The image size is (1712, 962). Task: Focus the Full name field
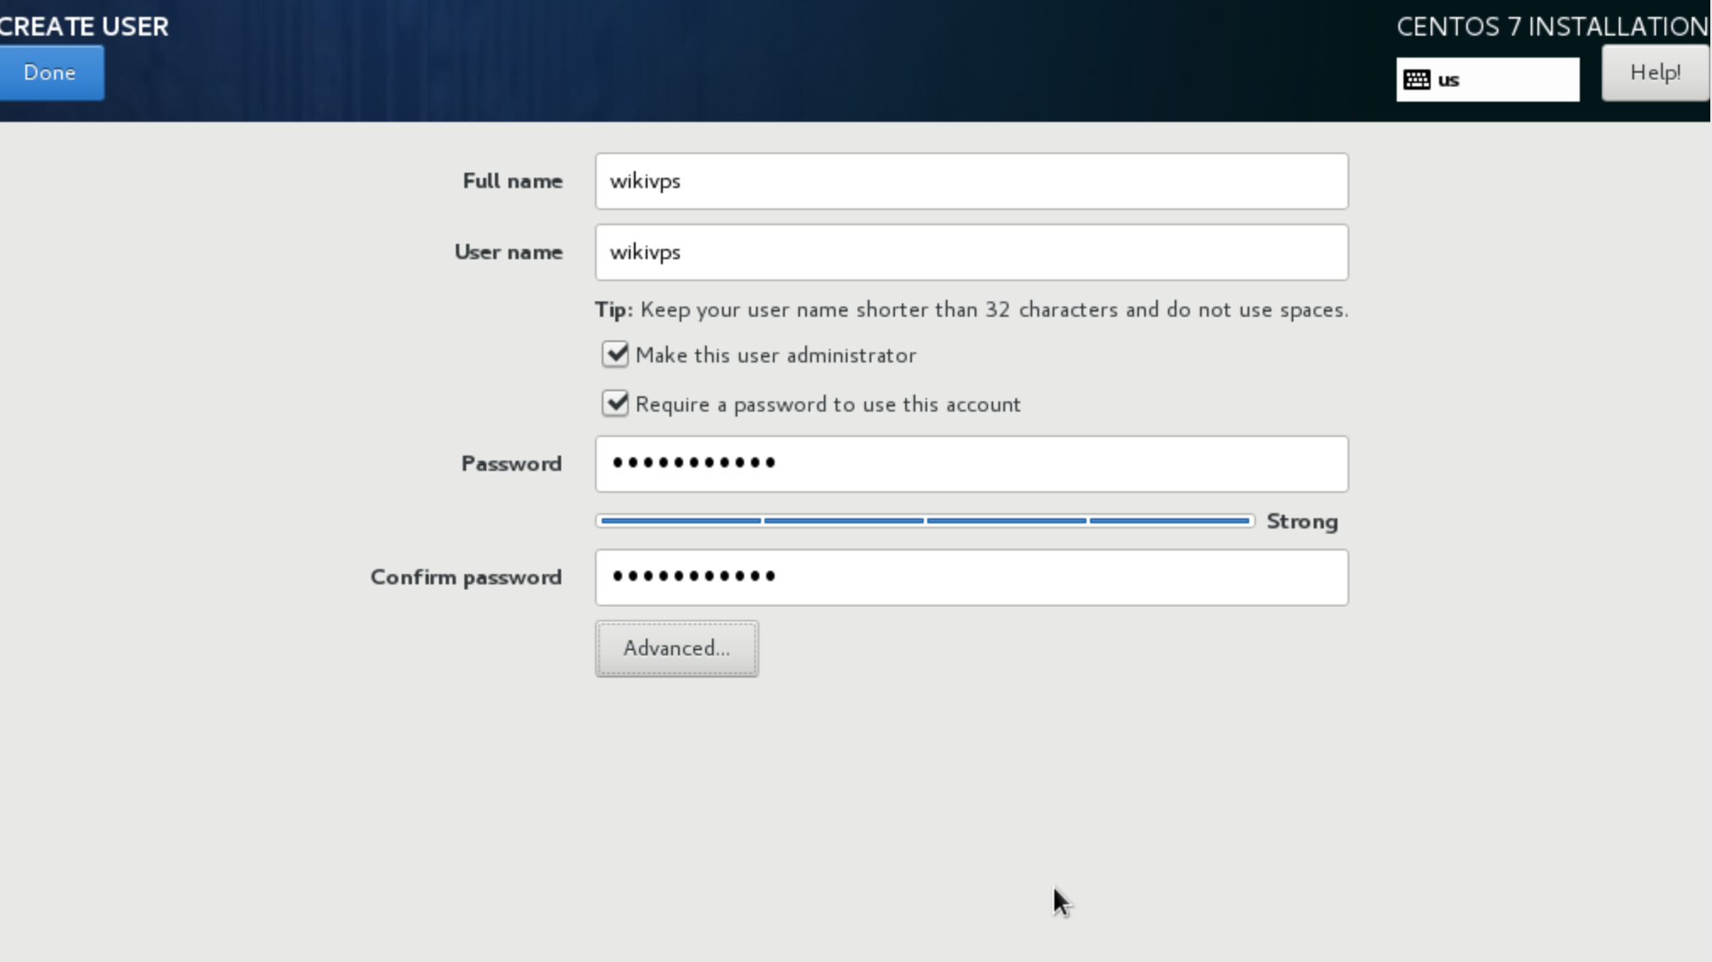pos(971,181)
